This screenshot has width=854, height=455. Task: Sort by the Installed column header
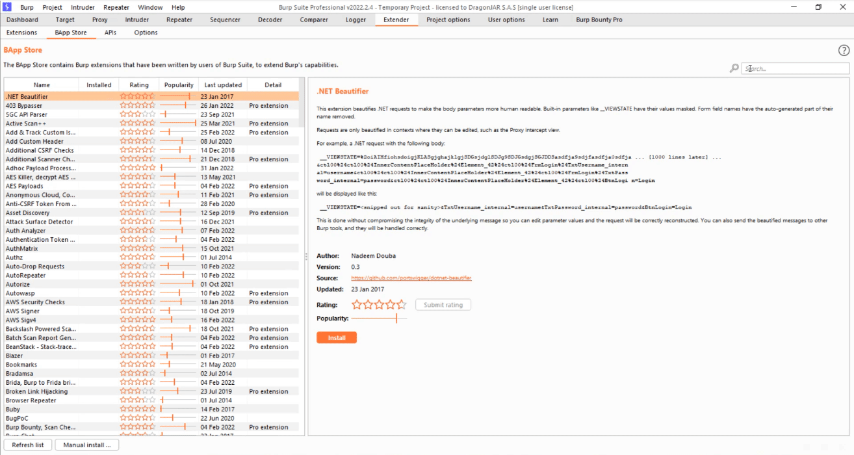pyautogui.click(x=99, y=85)
